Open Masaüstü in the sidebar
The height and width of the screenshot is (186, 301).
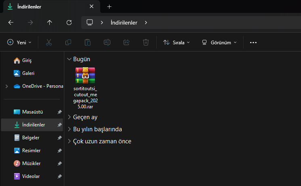pos(32,112)
